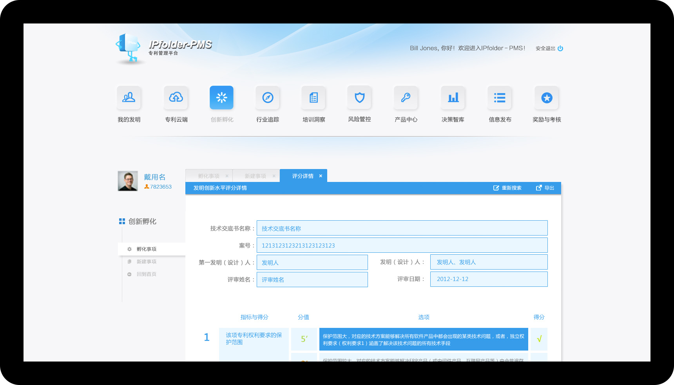
Task: Select 孵化事项 in the sidebar menu
Action: [x=152, y=249]
